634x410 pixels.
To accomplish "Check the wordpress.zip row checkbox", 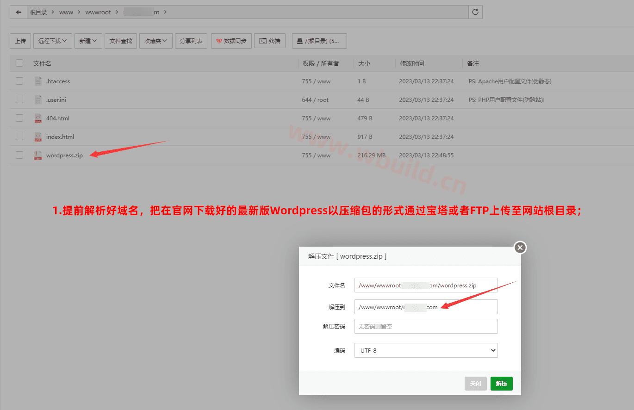I will [19, 155].
